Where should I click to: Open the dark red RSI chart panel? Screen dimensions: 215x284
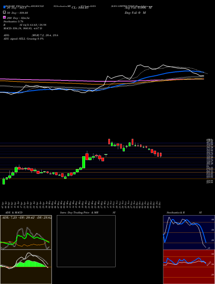coord(189,267)
